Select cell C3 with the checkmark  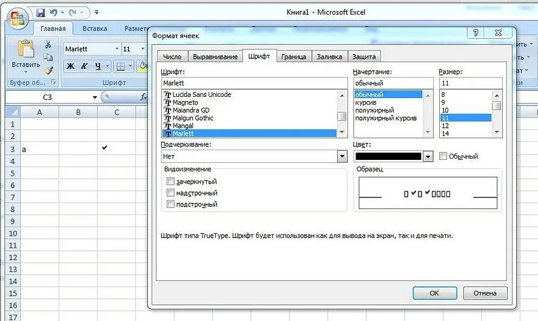pos(116,149)
